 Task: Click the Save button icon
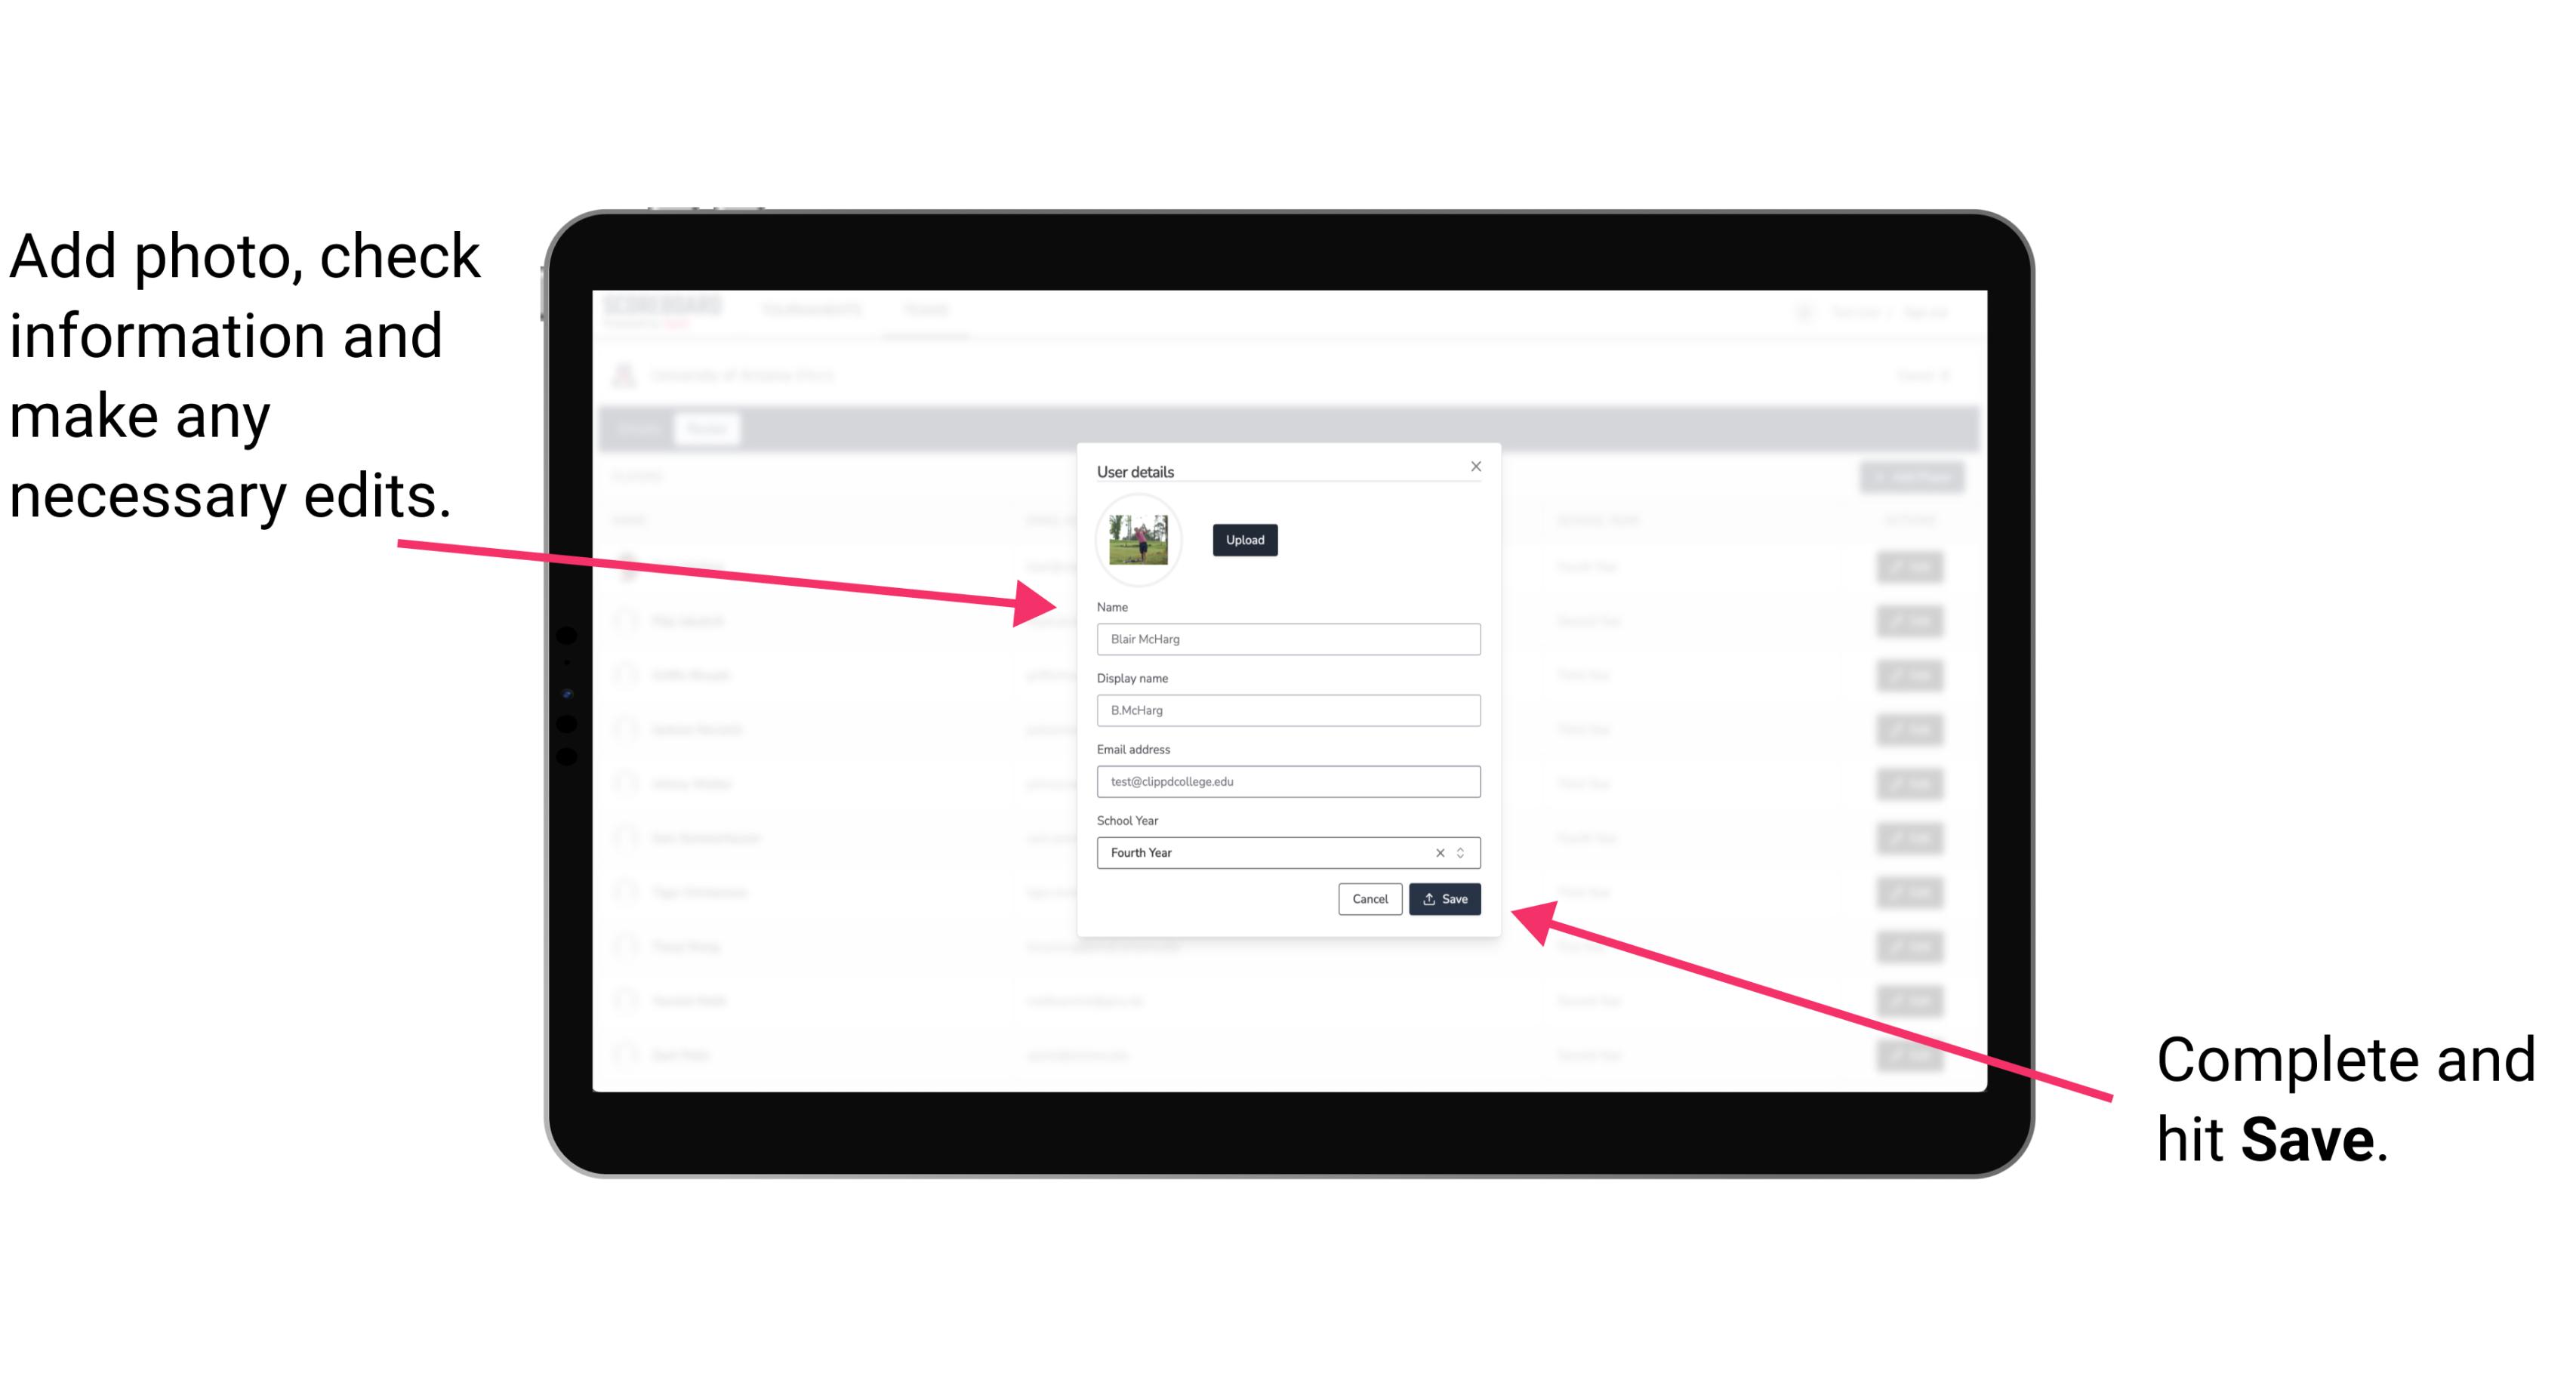click(x=1431, y=898)
